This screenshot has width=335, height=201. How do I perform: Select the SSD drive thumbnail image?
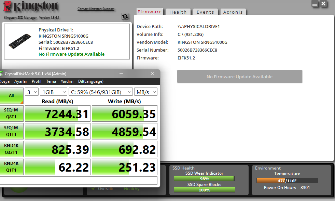coord(20,41)
